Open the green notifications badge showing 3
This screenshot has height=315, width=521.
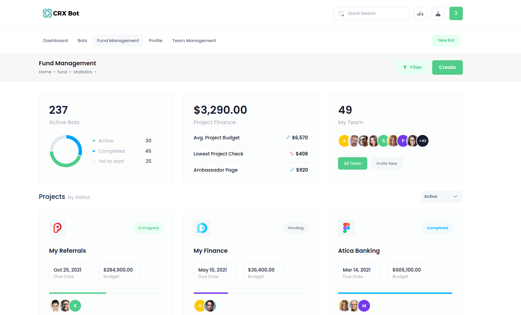(456, 13)
